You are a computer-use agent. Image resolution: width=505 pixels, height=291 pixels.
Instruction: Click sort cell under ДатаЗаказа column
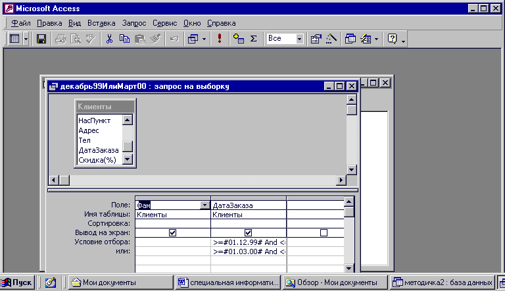[249, 223]
